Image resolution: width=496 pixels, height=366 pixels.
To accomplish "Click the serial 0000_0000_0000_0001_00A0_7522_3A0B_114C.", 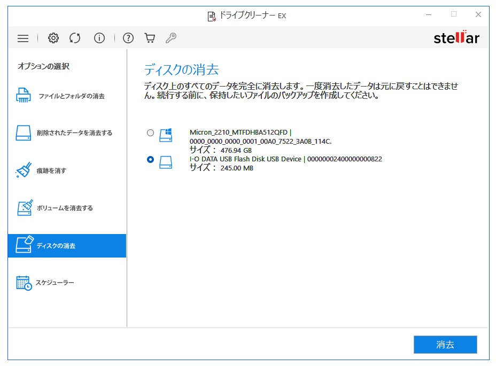I will (260, 142).
